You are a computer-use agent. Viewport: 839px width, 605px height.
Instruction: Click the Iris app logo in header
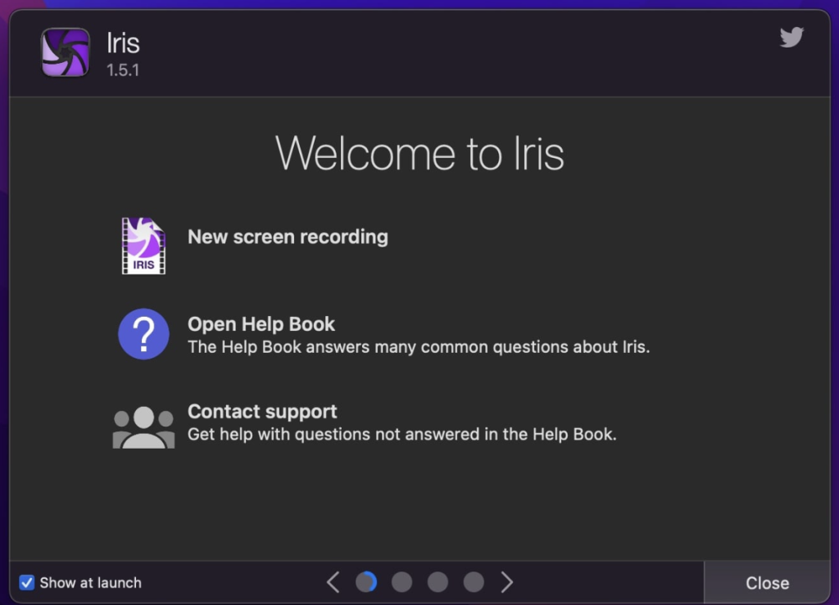(x=66, y=52)
